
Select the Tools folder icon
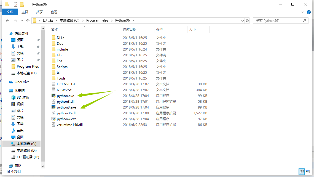coord(53,78)
